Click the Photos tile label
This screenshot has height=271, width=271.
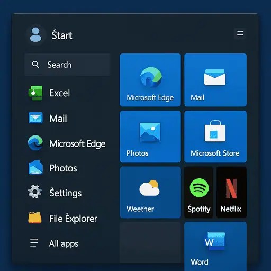(137, 153)
